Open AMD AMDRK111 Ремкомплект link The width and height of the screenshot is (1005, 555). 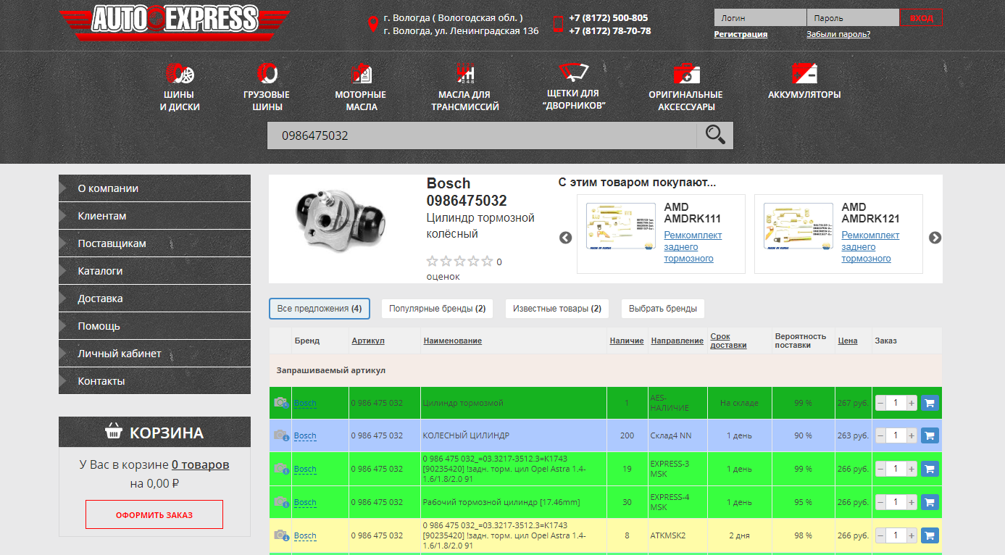pos(693,246)
